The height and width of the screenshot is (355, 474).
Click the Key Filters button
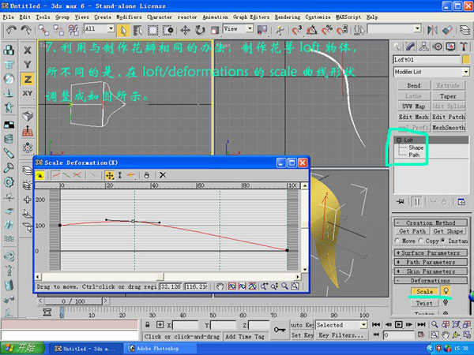pyautogui.click(x=341, y=335)
